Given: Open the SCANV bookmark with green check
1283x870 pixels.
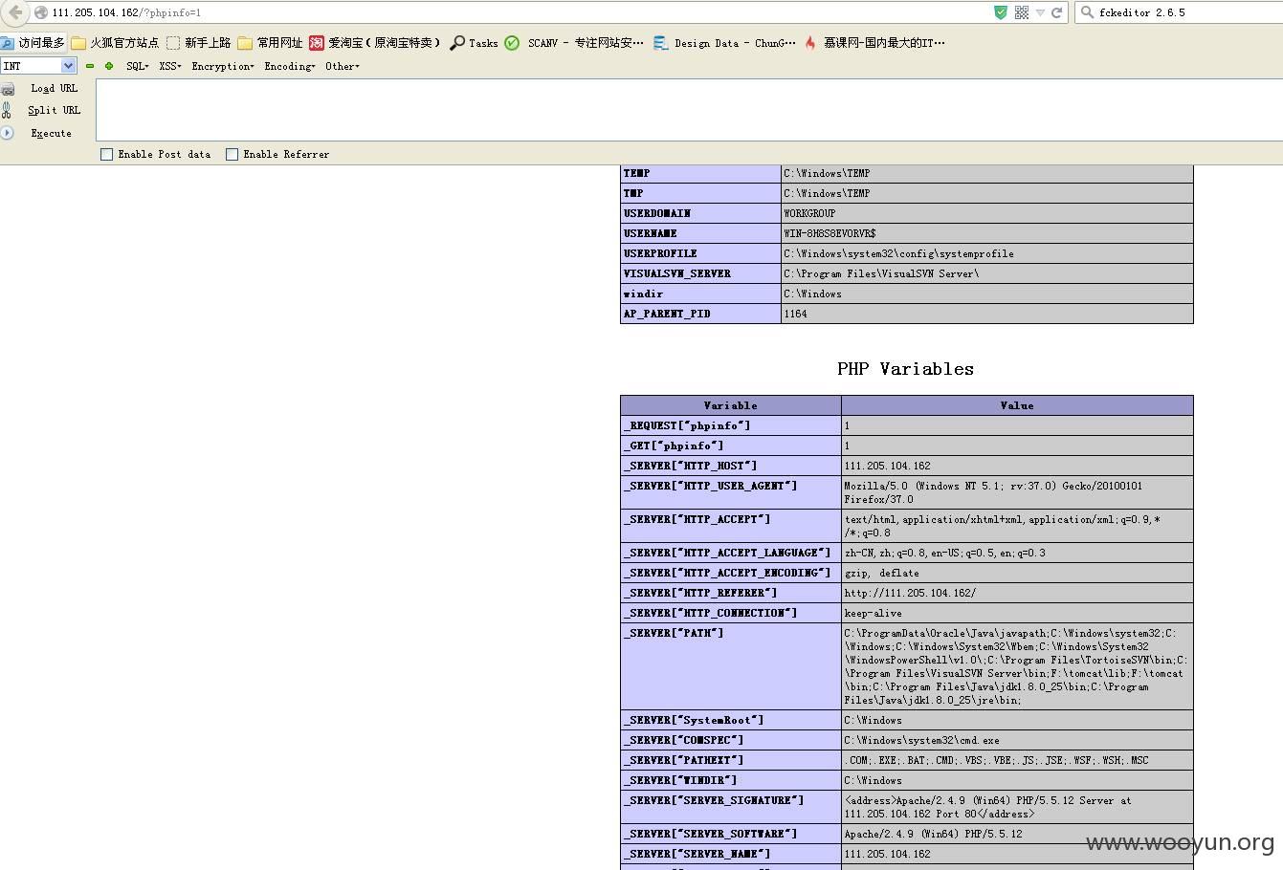Looking at the screenshot, I should pos(574,43).
